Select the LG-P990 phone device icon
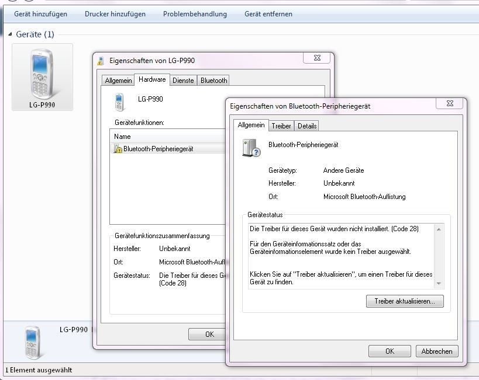This screenshot has width=479, height=380. 42,77
